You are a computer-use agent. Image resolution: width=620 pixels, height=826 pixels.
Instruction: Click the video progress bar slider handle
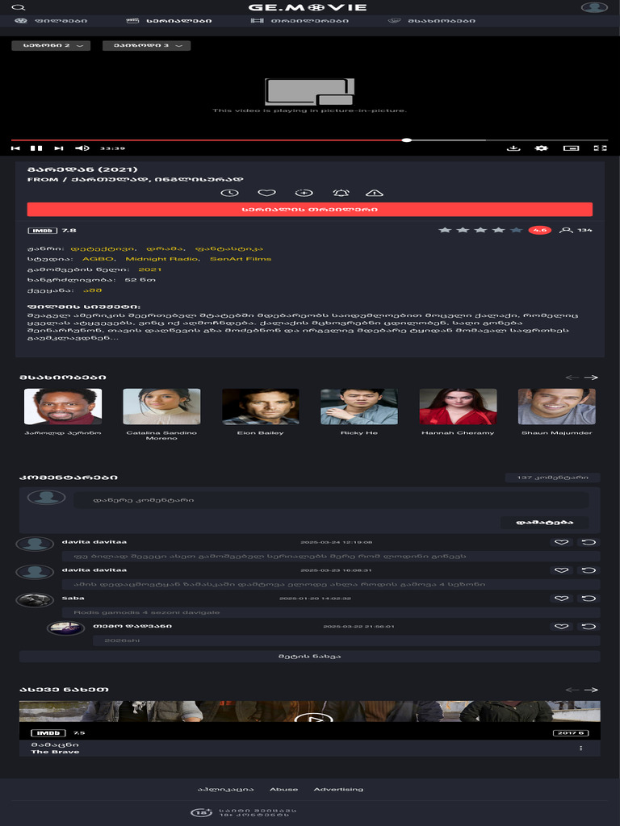click(x=407, y=140)
